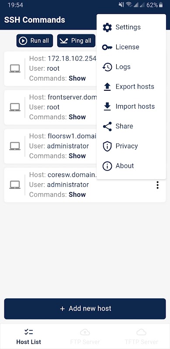
Task: Select the Privacy menu entry
Action: pyautogui.click(x=131, y=146)
